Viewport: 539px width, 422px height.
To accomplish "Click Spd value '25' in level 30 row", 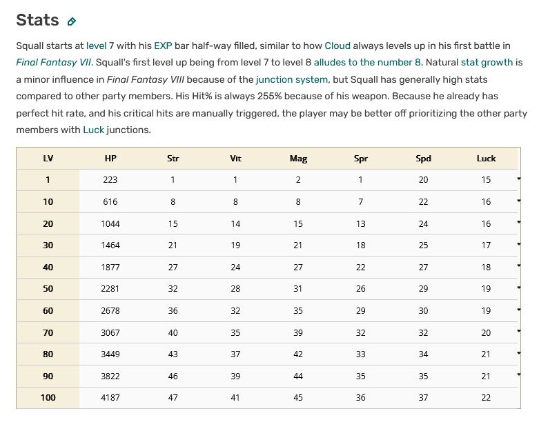I will coord(423,245).
